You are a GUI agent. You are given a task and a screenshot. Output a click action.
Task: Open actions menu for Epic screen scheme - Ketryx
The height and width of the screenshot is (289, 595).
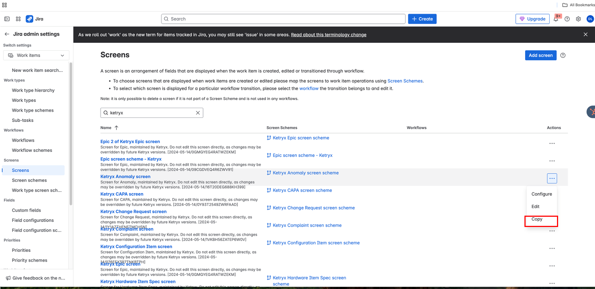[x=552, y=161]
